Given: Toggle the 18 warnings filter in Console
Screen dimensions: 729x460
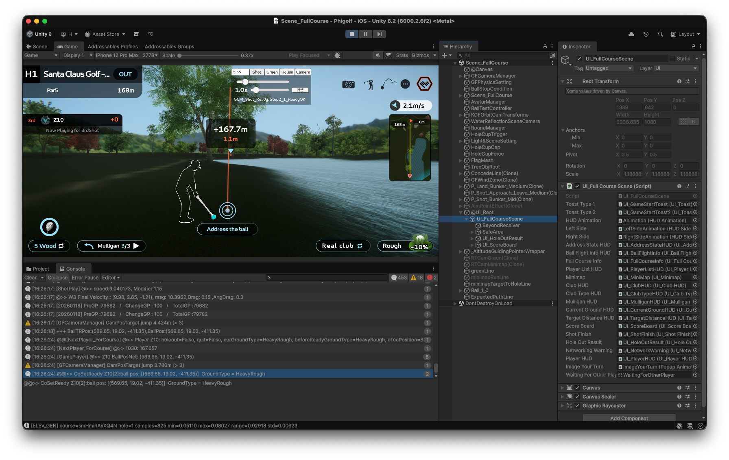Looking at the screenshot, I should point(417,278).
